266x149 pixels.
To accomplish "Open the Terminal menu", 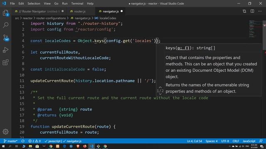I will pos(77,3).
